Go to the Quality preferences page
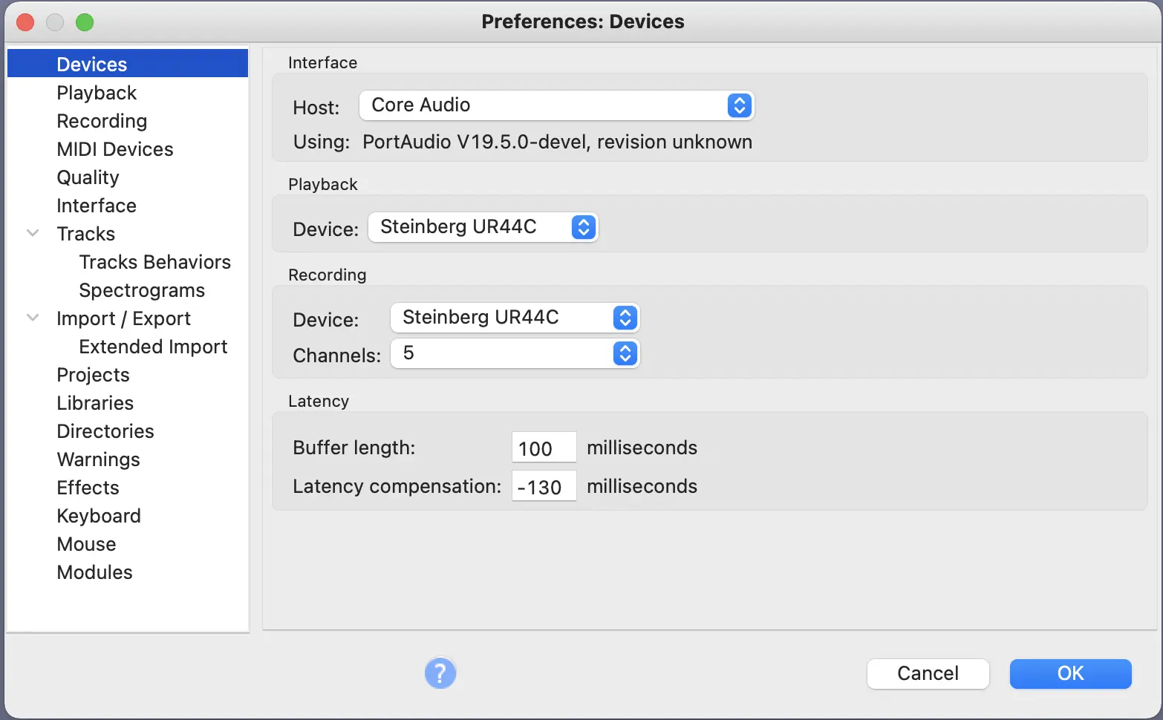The width and height of the screenshot is (1163, 720). point(88,177)
